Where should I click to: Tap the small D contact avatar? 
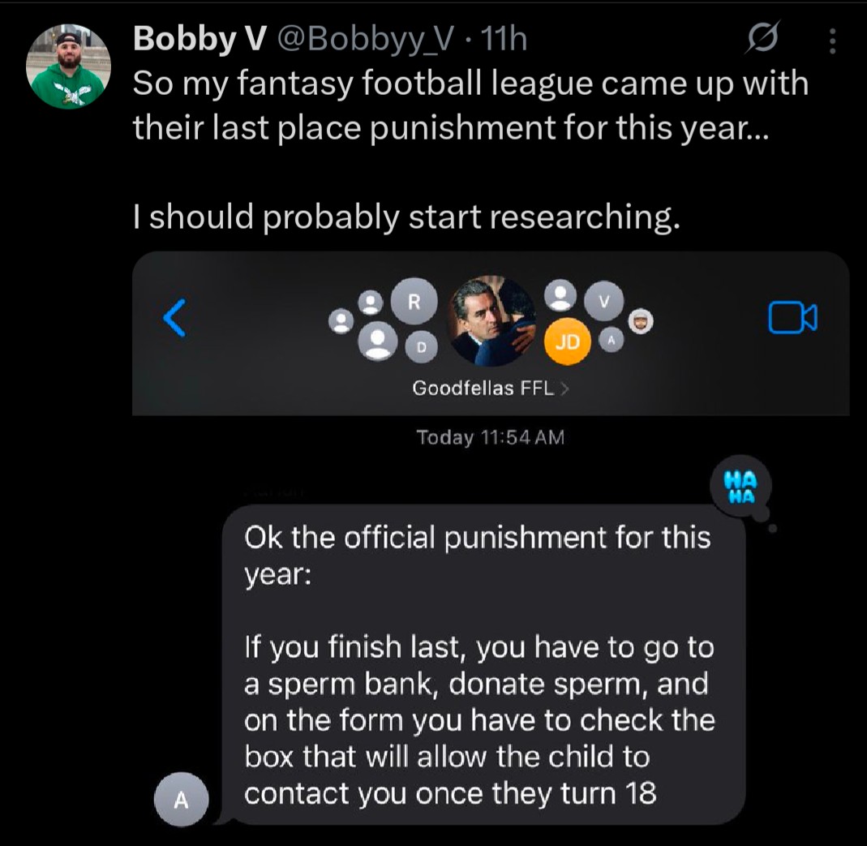420,346
